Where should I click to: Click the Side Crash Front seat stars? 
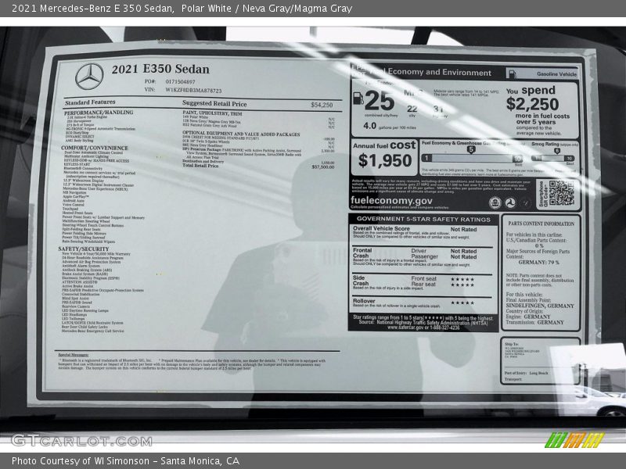point(462,280)
